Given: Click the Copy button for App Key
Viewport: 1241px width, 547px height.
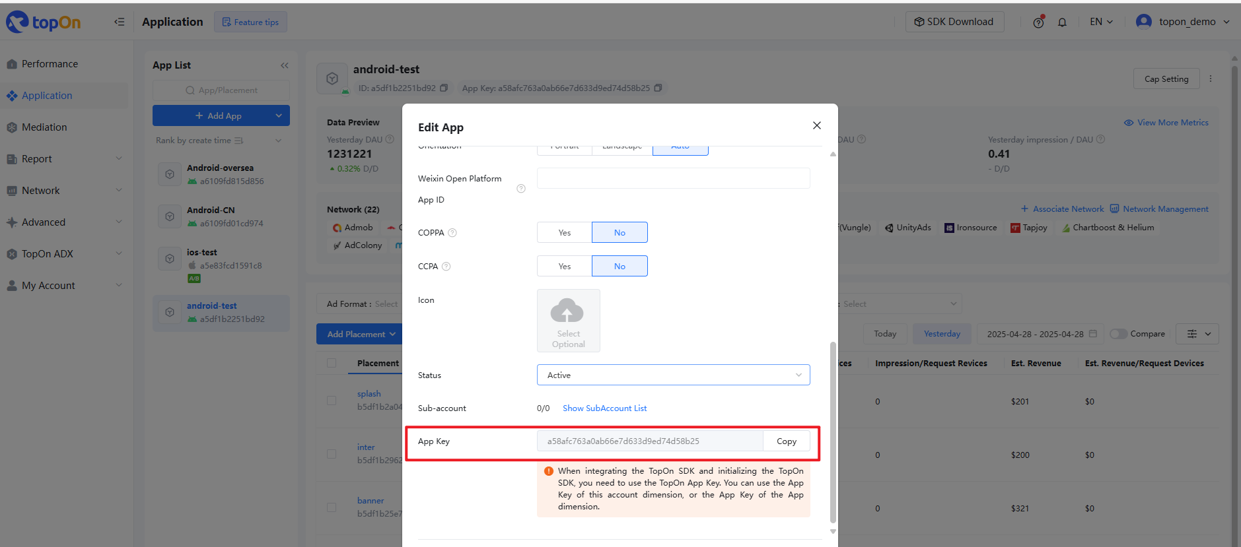Looking at the screenshot, I should (x=786, y=441).
